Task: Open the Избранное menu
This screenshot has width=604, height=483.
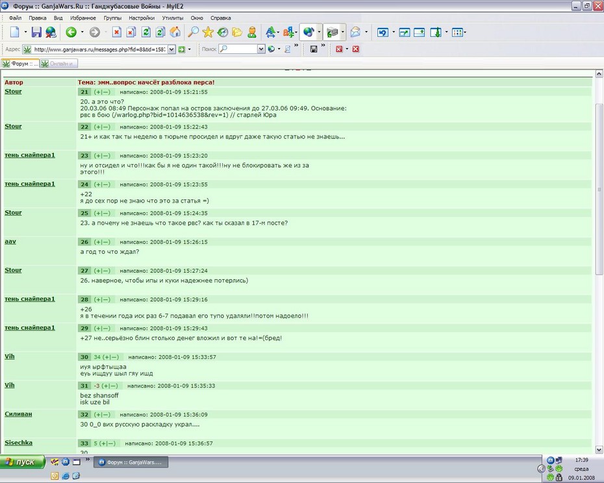Action: [x=83, y=18]
